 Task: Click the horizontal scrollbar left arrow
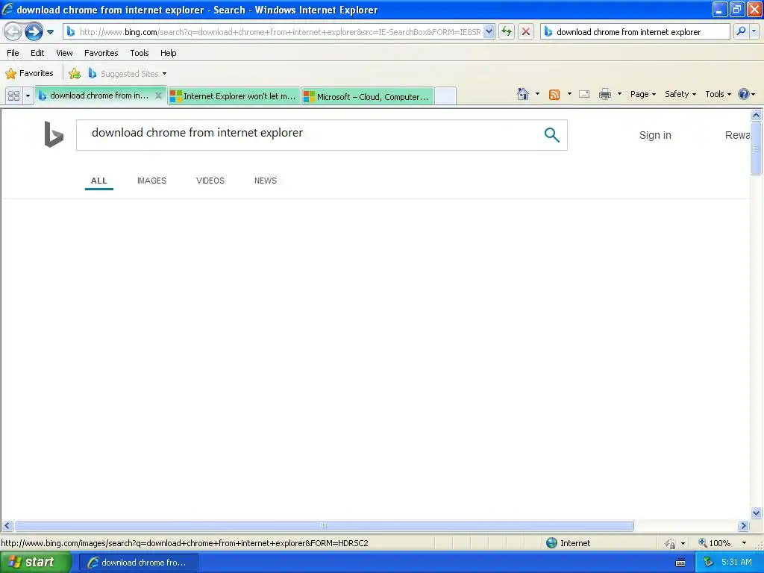(7, 526)
